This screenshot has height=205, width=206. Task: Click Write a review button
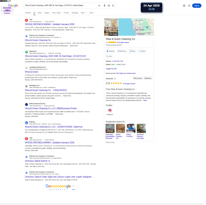138,78
